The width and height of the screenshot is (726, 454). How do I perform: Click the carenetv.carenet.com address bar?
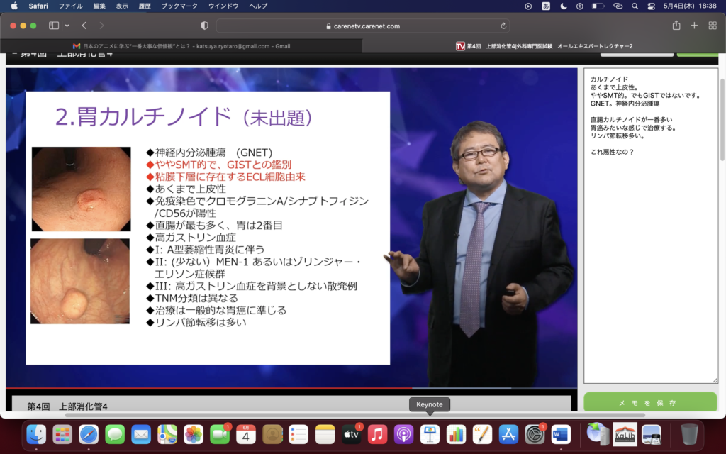pyautogui.click(x=362, y=26)
